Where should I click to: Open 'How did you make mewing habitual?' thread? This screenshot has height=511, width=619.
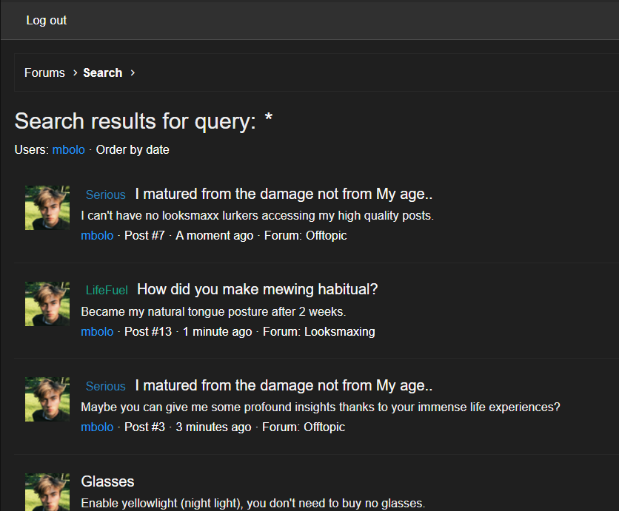258,289
